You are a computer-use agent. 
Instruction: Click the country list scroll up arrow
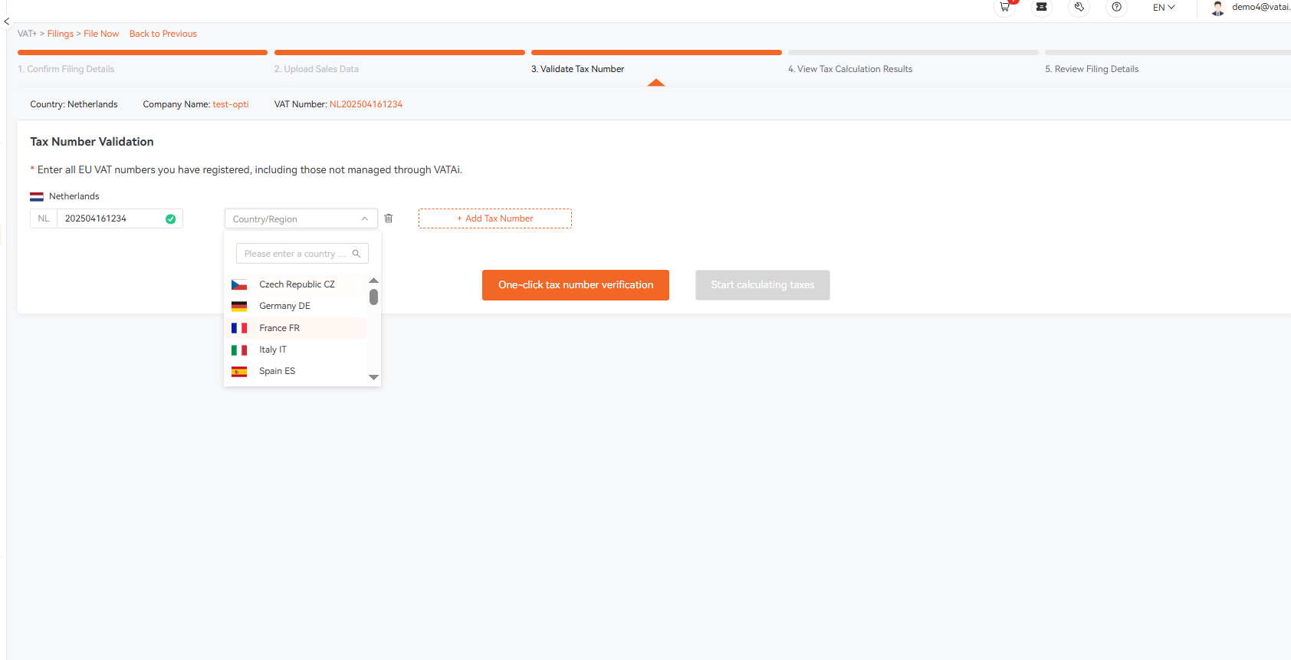(x=374, y=281)
